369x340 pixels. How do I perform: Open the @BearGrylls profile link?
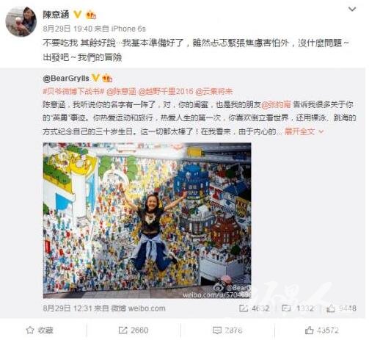(x=66, y=79)
